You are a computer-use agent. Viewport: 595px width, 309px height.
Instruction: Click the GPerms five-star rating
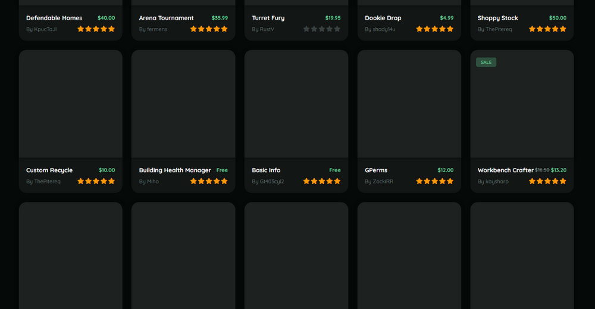click(434, 181)
